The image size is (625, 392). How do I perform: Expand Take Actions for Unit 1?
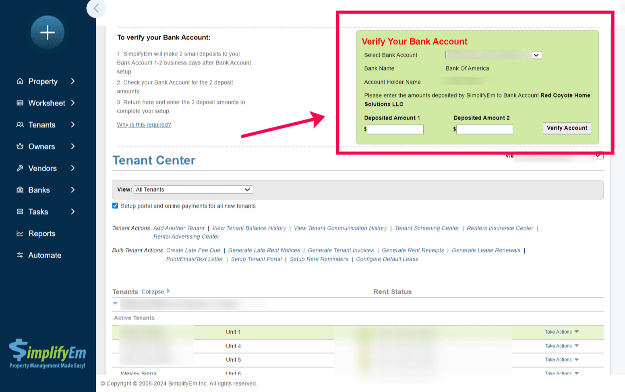pos(561,332)
